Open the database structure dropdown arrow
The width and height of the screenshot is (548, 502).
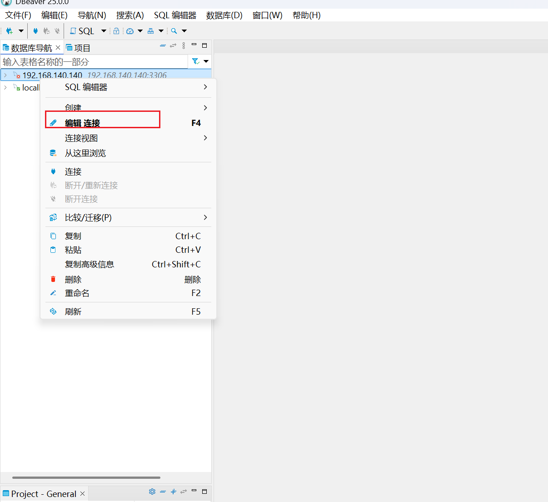(x=161, y=31)
